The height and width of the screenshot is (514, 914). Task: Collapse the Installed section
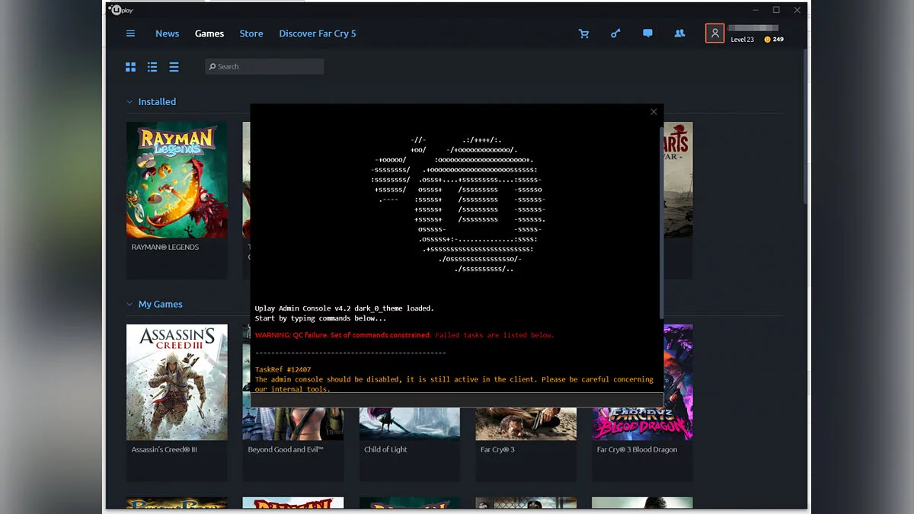point(129,102)
